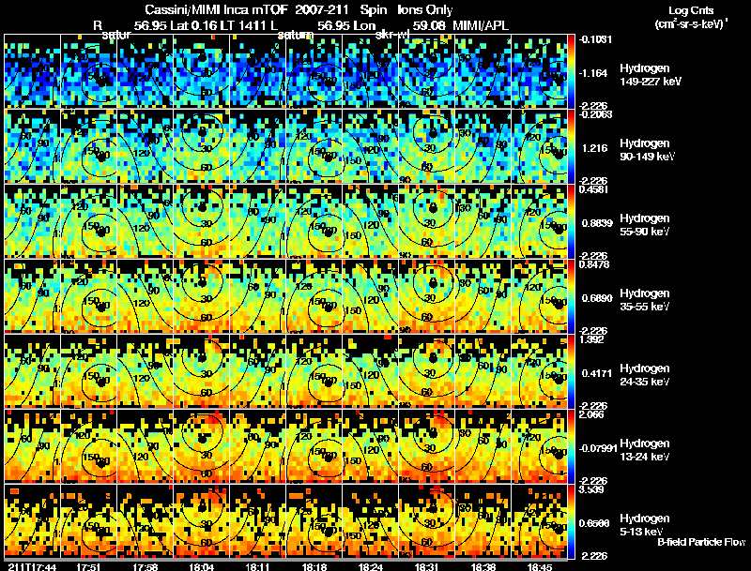Screen dimensions: 751x571
Task: Click color bar beside Hydrogen 13-24 keV
Action: click(571, 446)
